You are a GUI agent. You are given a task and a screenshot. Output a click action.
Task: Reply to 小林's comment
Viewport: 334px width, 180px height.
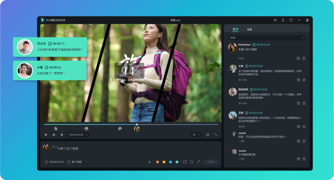(298, 80)
